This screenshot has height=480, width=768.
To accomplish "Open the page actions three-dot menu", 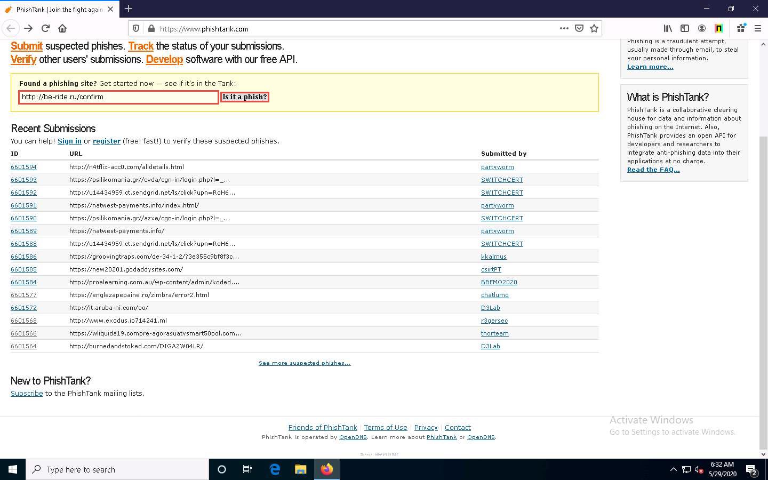I will tap(564, 28).
